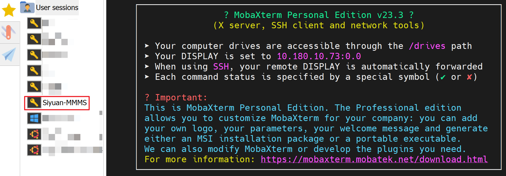
Task: Click the fourth SSH key session icon
Action: click(x=34, y=71)
